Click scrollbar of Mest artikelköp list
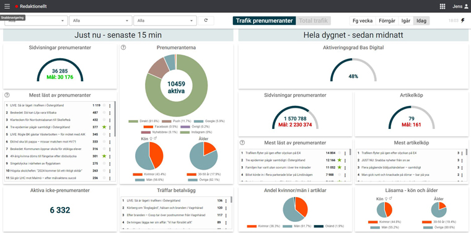The width and height of the screenshot is (471, 233). tap(466, 153)
